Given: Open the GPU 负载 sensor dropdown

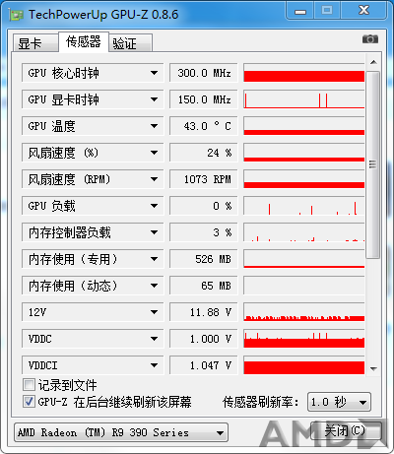Looking at the screenshot, I should coord(93,206).
